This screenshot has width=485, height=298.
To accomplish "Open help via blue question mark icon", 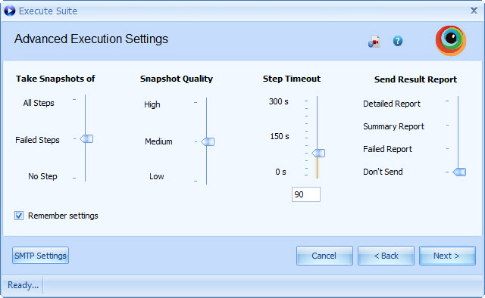I will point(398,41).
